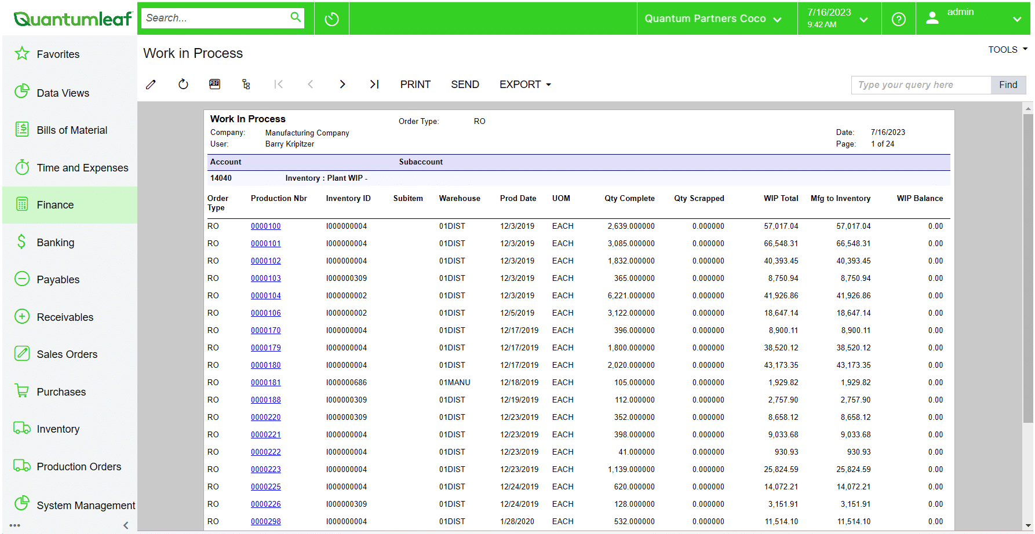Viewport: 1035px width, 534px height.
Task: Show more sidebar items via ellipsis
Action: [15, 525]
